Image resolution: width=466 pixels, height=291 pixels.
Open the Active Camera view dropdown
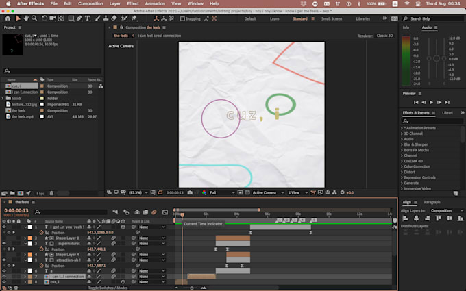(x=266, y=192)
